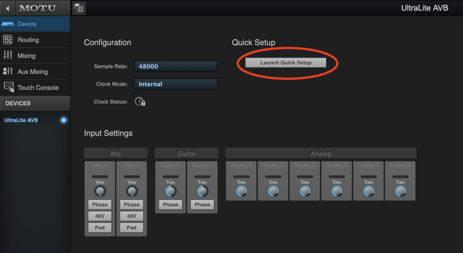
Task: Toggle Pad on Mic 1
Action: coord(100,228)
